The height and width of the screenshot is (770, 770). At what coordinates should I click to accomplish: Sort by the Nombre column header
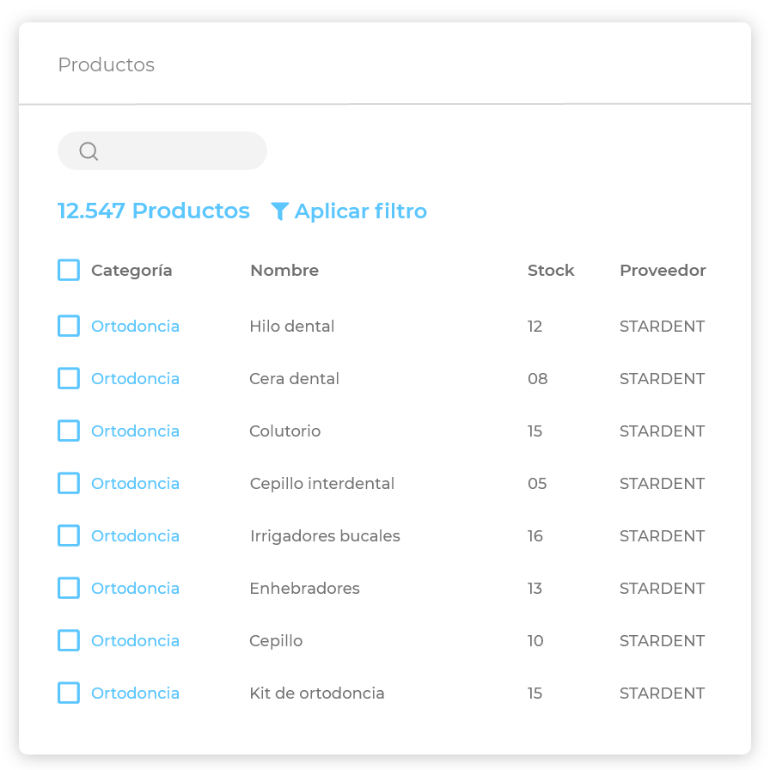coord(284,271)
